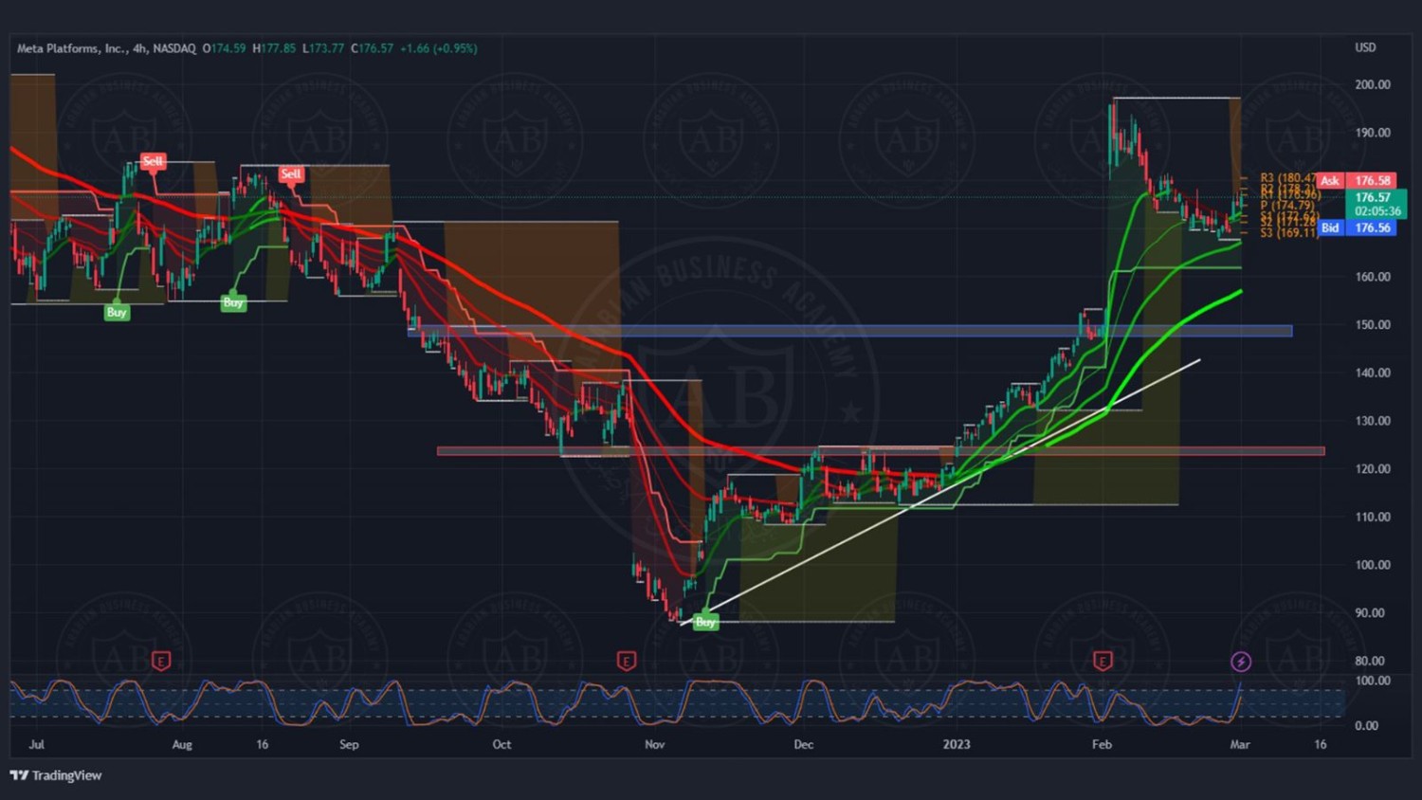This screenshot has width=1422, height=800.
Task: Click the open value O174.59
Action: (224, 48)
